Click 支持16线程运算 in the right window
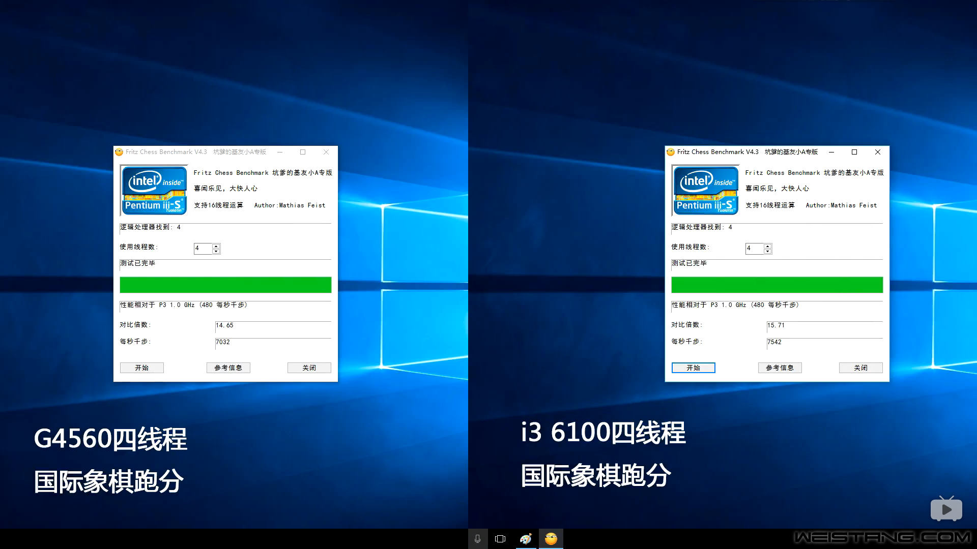Image resolution: width=977 pixels, height=549 pixels. [x=770, y=205]
